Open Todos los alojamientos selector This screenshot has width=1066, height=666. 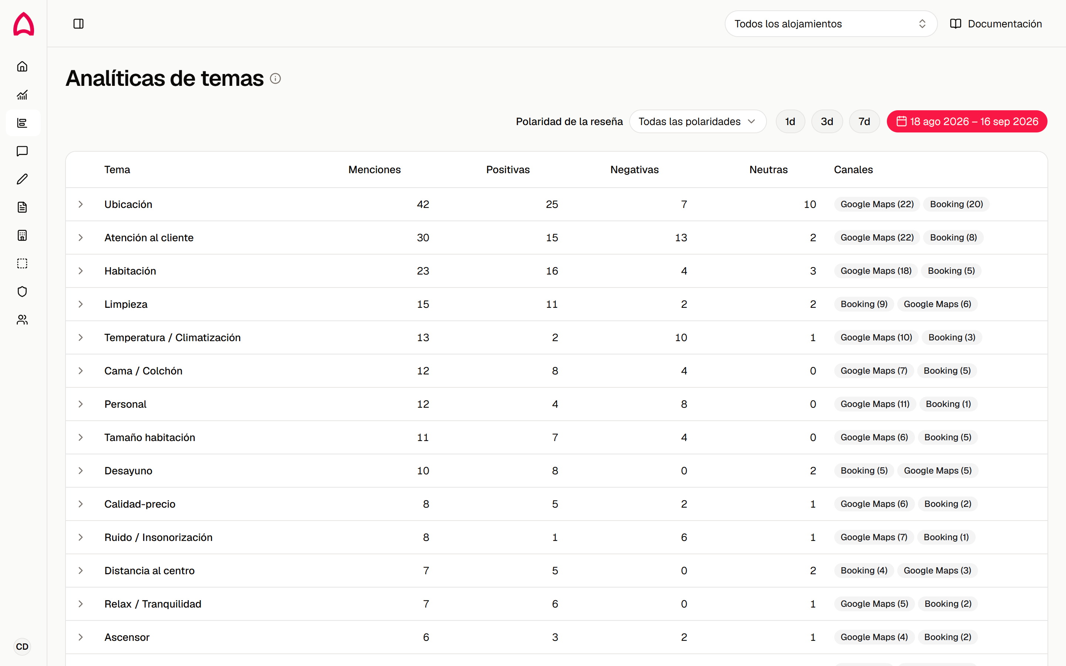[x=831, y=24]
